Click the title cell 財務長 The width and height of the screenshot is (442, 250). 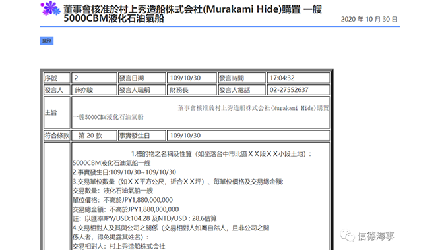click(x=192, y=90)
